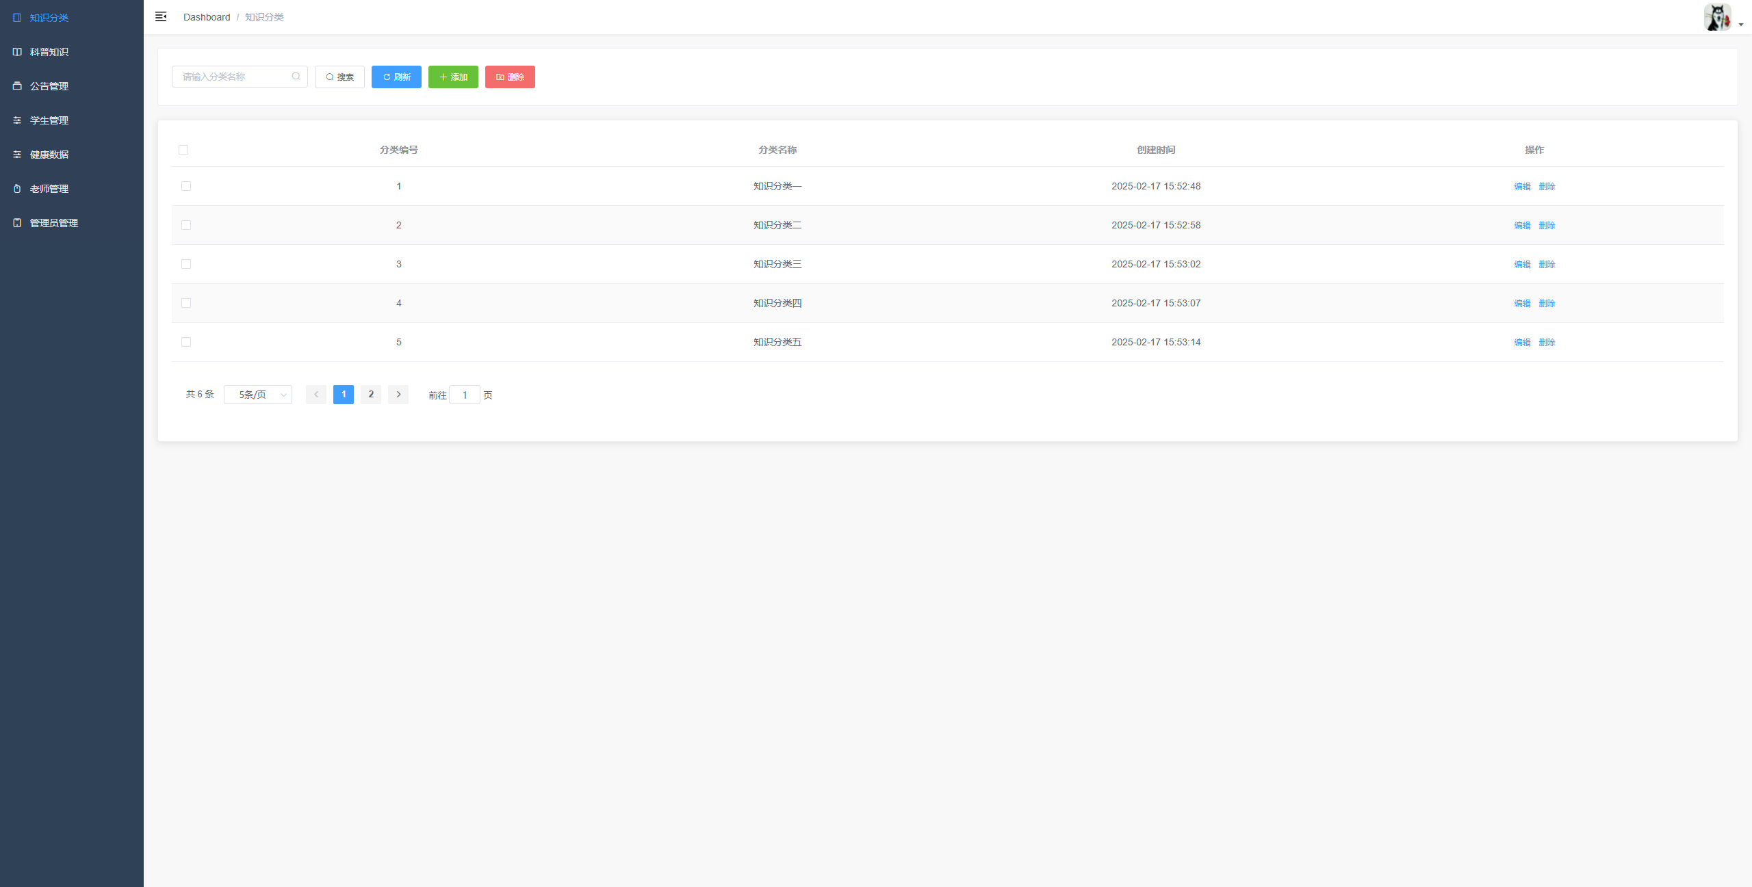Screen dimensions: 1752x887
Task: Go to pagination page 2
Action: (371, 395)
